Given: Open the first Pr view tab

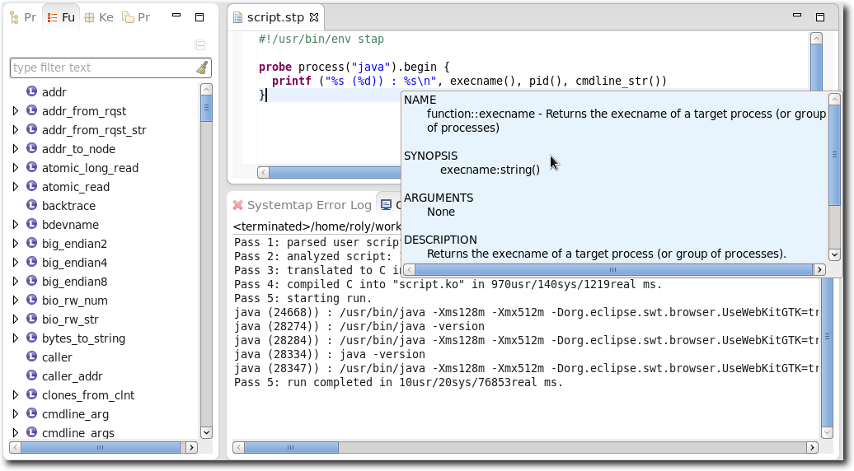Looking at the screenshot, I should pyautogui.click(x=22, y=17).
